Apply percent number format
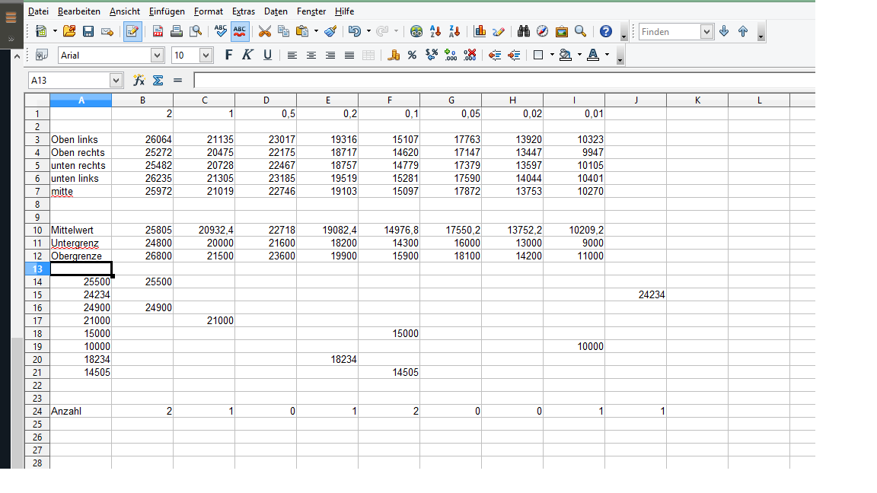The image size is (877, 493). [x=412, y=55]
